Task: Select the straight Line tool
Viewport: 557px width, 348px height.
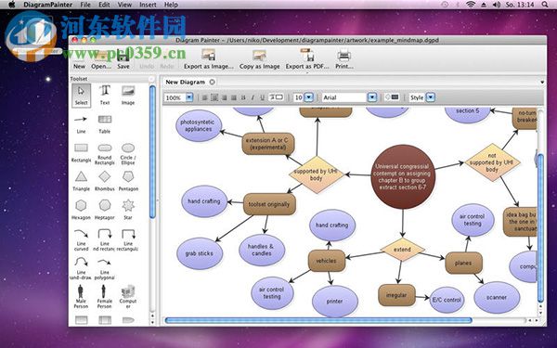Action: click(x=81, y=123)
